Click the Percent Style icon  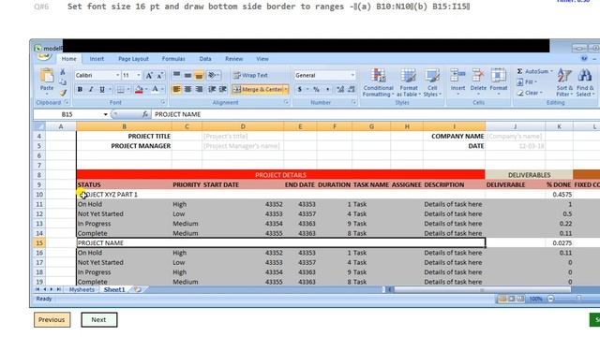317,90
